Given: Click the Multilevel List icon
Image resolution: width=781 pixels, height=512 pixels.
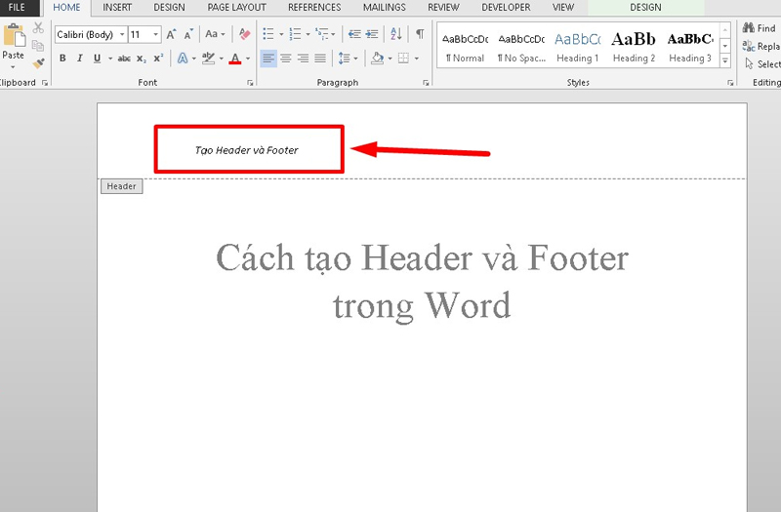Looking at the screenshot, I should 322,34.
